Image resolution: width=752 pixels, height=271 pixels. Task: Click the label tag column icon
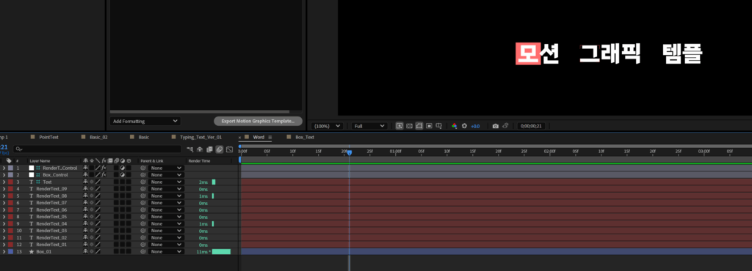pos(9,161)
